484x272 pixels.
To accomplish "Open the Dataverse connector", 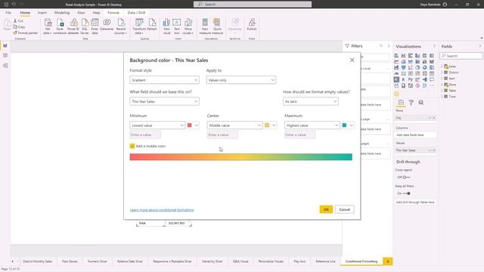I will (107, 25).
